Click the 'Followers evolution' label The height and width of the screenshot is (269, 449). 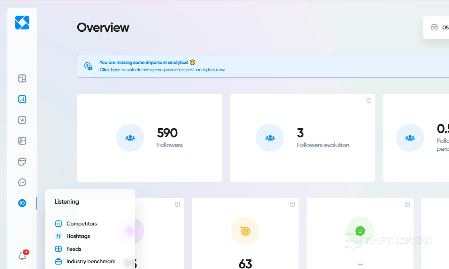point(323,145)
